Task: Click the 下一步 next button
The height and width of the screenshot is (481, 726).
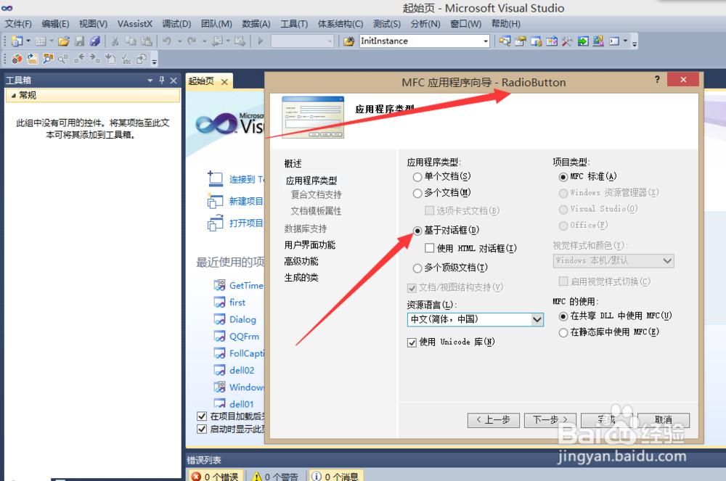Action: click(x=550, y=420)
